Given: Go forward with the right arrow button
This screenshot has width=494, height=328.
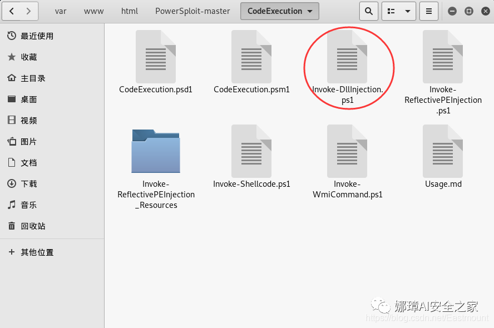Looking at the screenshot, I should click(29, 11).
